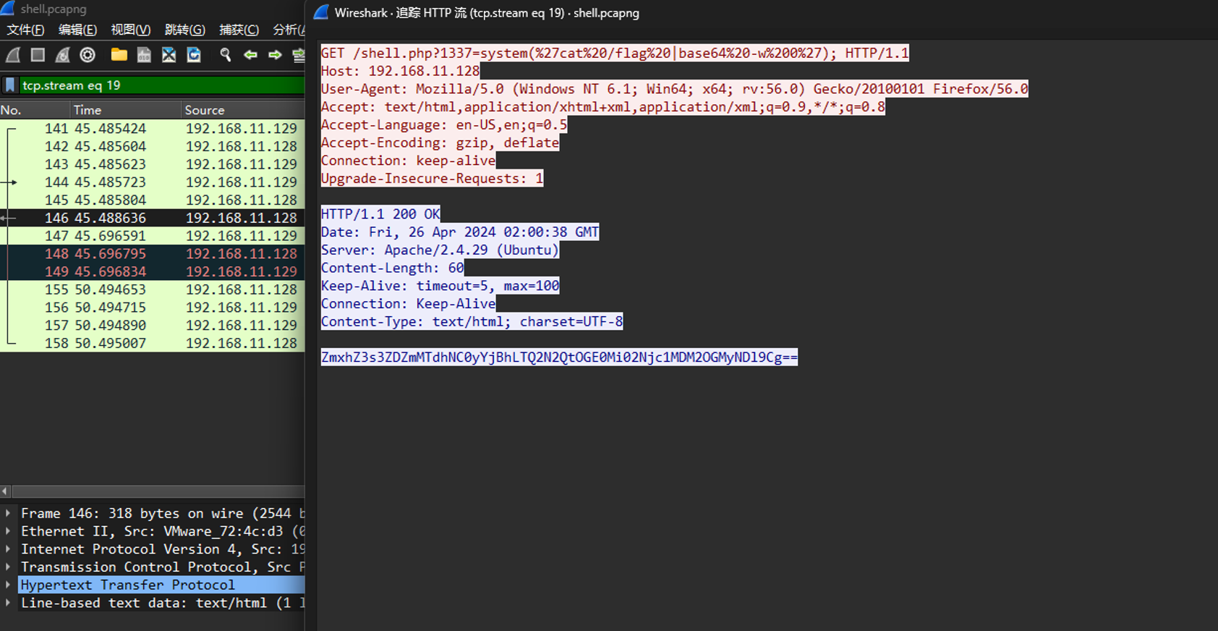Expand the Line-based text data row

pyautogui.click(x=8, y=603)
